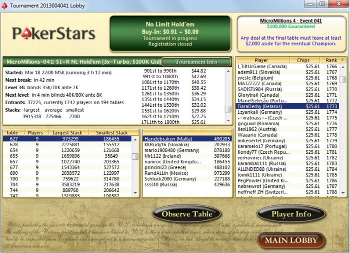Click the player list scroll-down arrow
Screen dimensions: 350x253
pos(343,193)
